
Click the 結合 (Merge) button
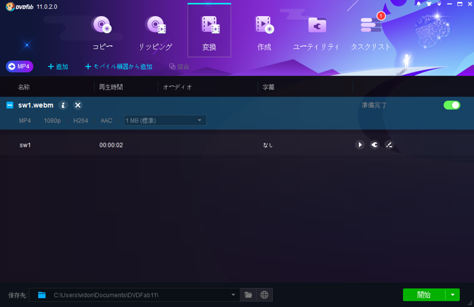click(179, 66)
